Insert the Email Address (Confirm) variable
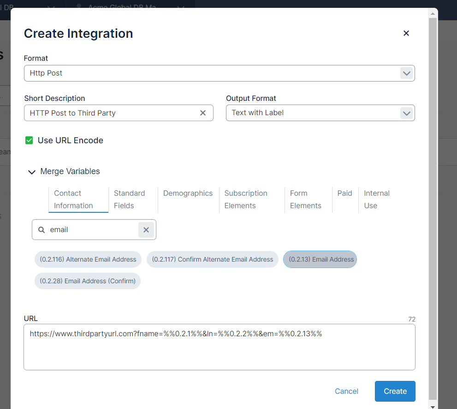This screenshot has width=457, height=409. 88,281
